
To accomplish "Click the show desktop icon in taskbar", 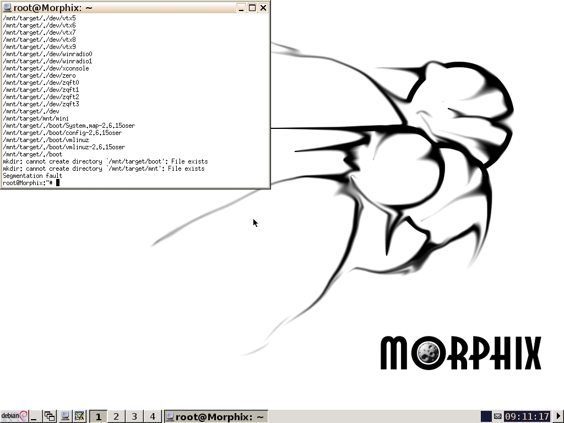I will [34, 416].
